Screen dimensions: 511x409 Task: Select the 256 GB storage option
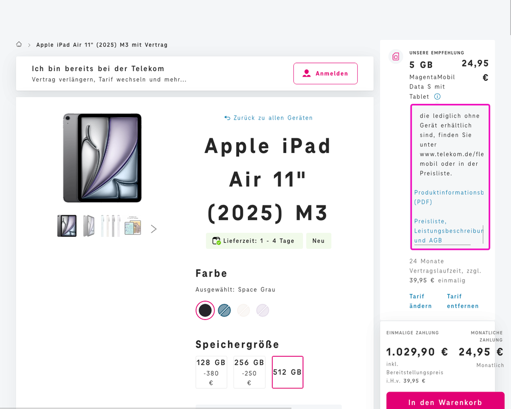pyautogui.click(x=249, y=372)
